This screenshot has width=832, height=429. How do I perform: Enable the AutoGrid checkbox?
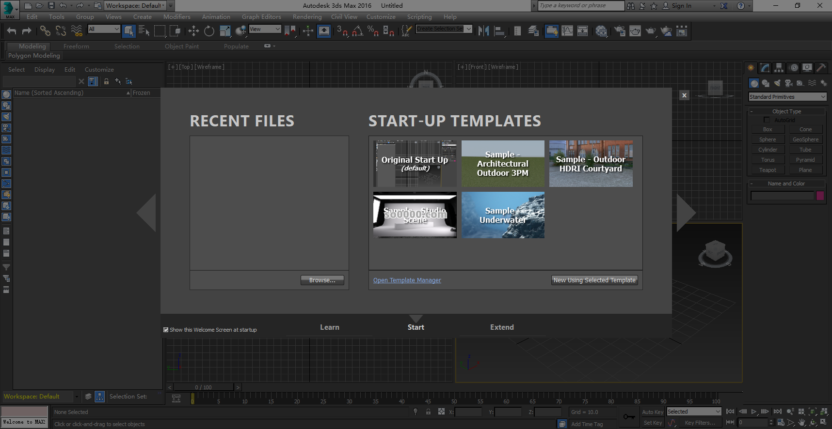pyautogui.click(x=767, y=120)
